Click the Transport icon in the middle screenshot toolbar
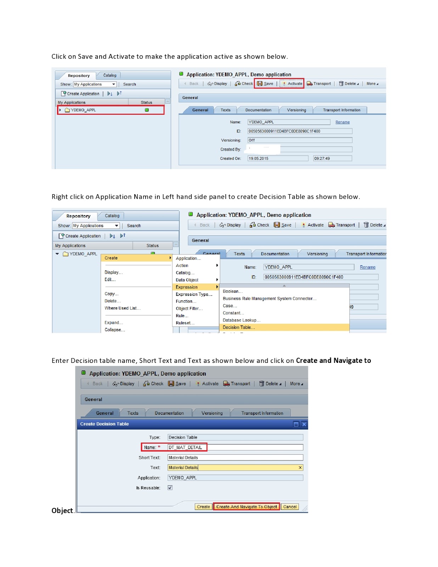 (331, 225)
